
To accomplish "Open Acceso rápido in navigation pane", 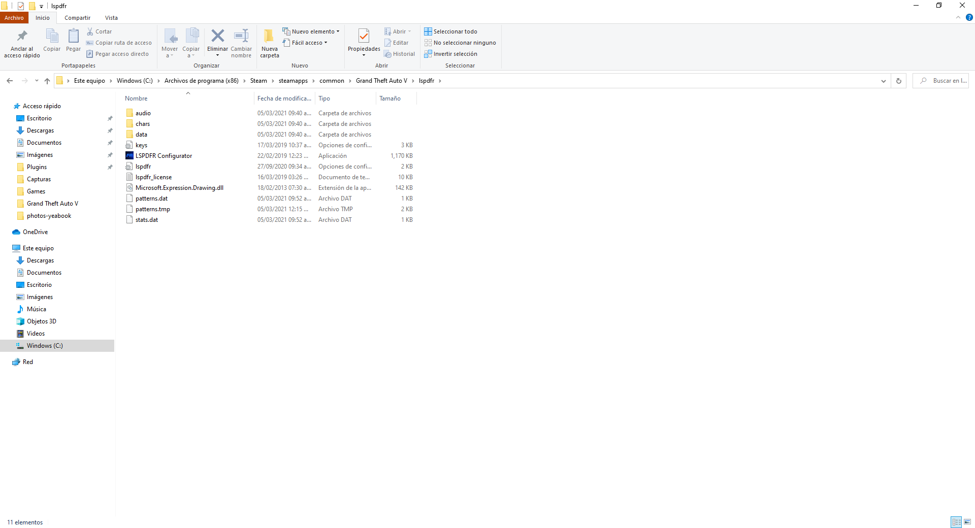I will coord(42,106).
